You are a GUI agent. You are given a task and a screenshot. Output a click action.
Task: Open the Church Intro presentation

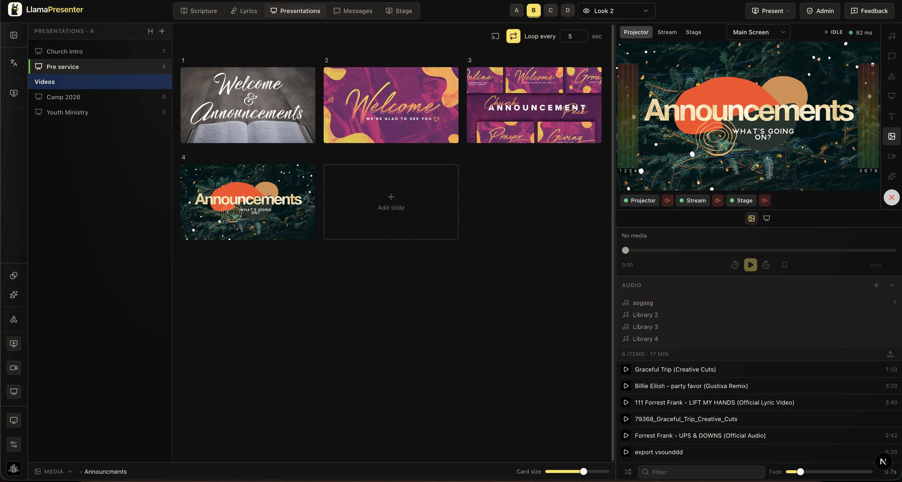pos(100,51)
